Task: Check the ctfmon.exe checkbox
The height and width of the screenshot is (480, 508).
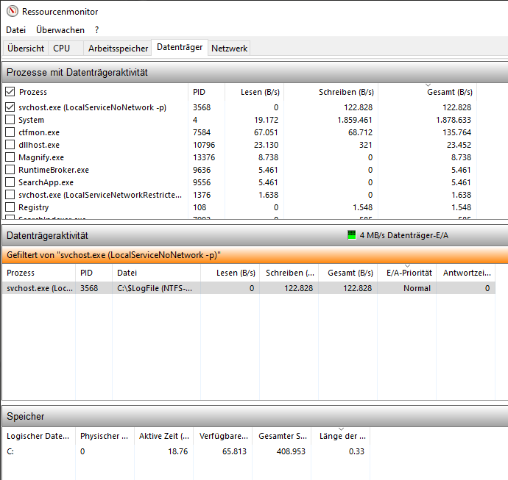Action: (x=10, y=132)
